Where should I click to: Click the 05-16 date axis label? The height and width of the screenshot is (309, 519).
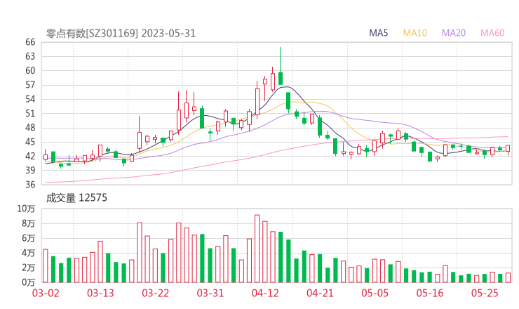coord(430,293)
